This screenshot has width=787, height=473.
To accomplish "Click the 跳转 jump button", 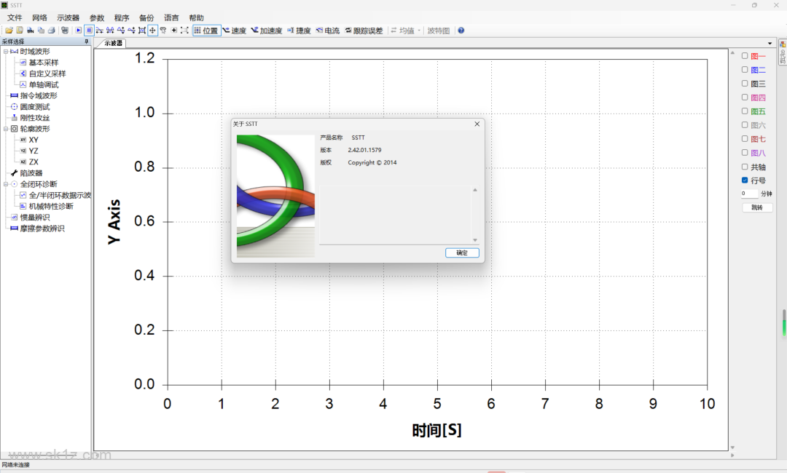I will coord(757,207).
